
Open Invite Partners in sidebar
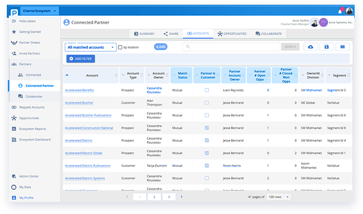point(29,53)
